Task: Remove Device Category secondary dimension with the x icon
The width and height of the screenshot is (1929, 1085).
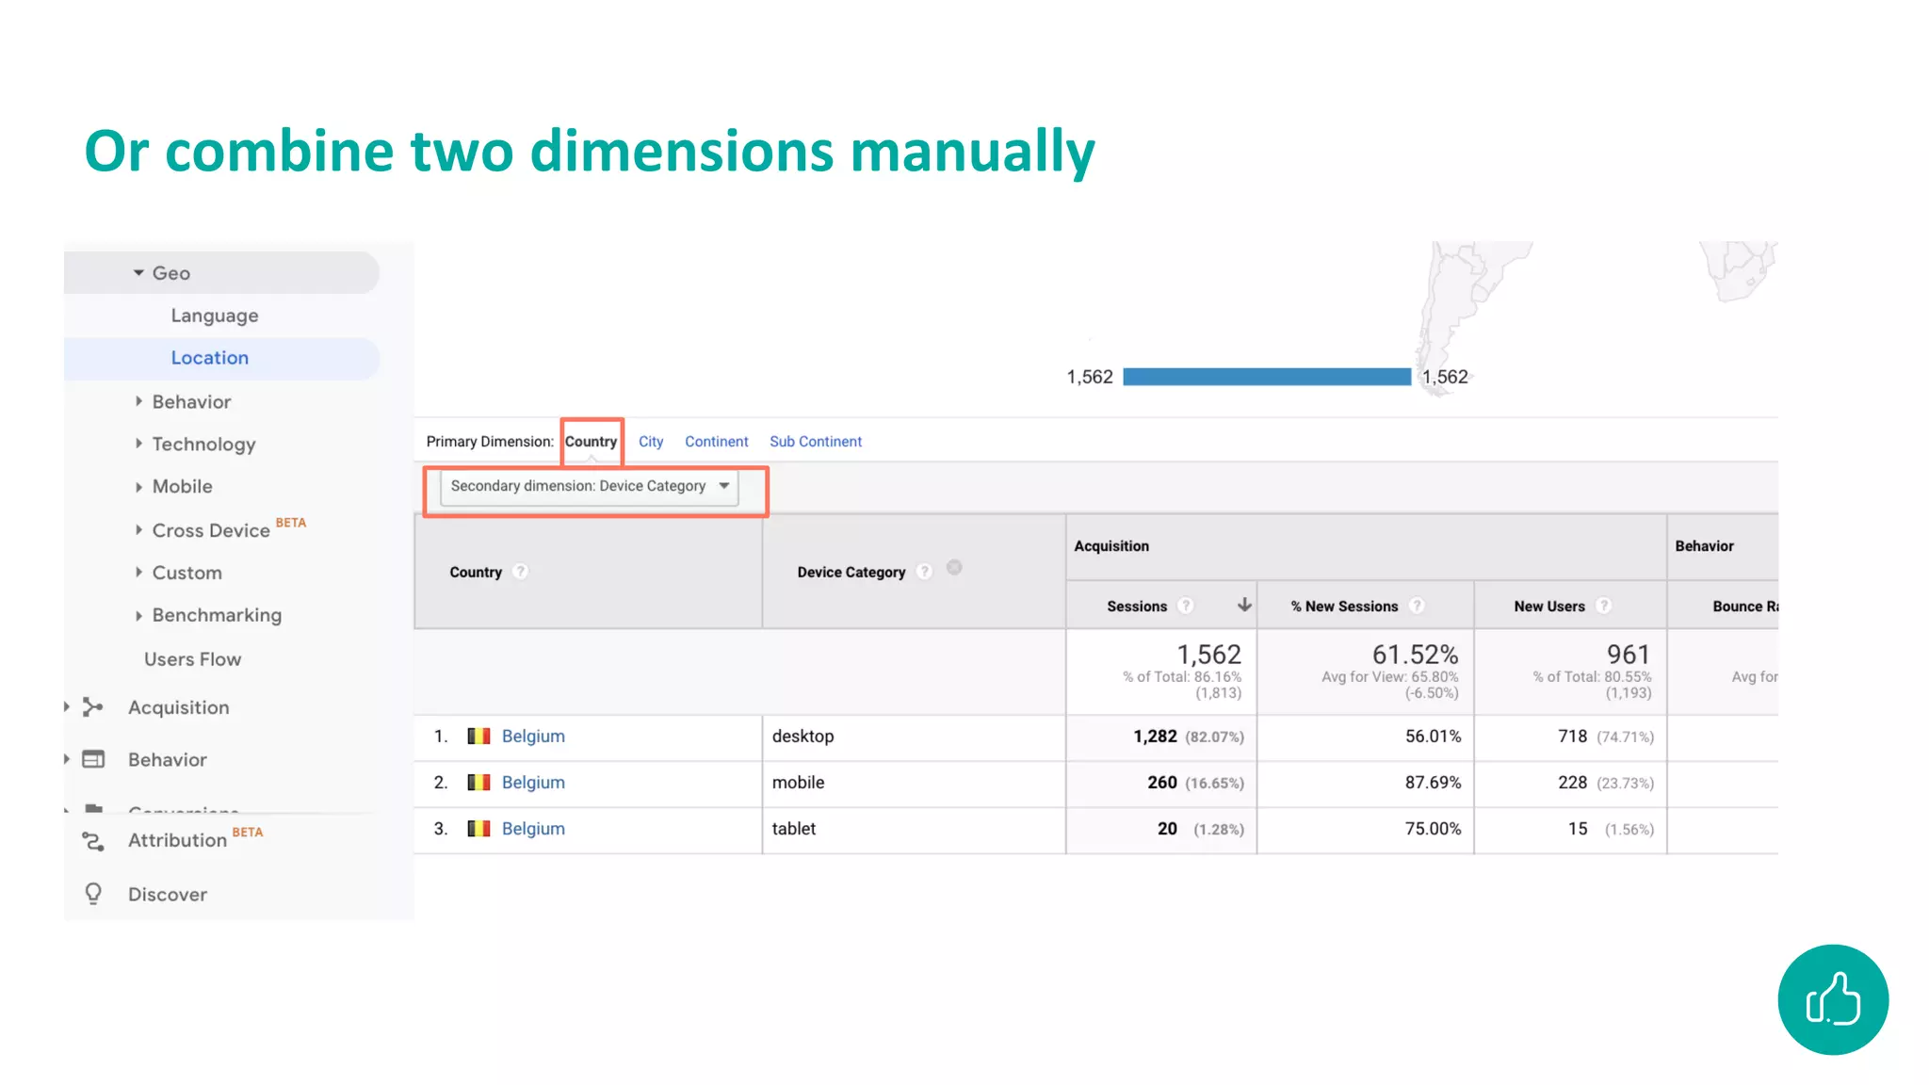Action: click(x=954, y=567)
